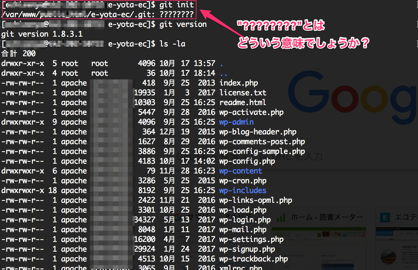
Task: Click the wp-config.php file name
Action: pos(247,161)
